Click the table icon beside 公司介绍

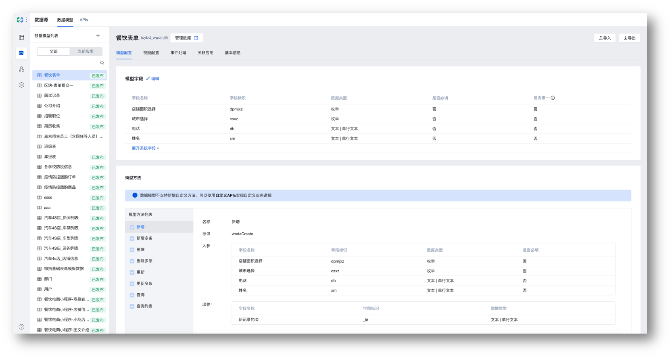(x=39, y=106)
